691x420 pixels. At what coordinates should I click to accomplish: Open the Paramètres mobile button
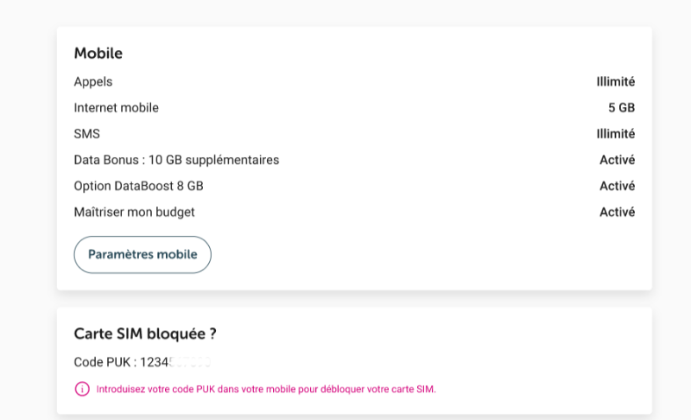143,255
